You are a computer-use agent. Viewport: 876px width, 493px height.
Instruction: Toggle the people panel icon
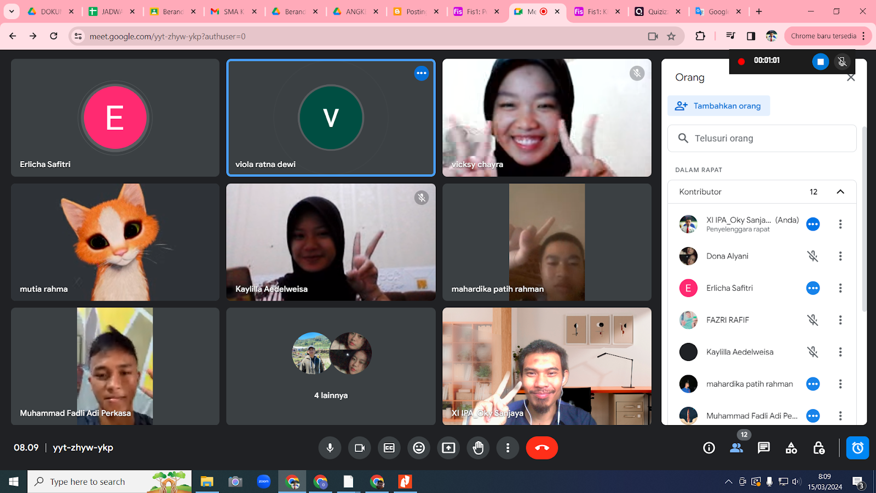click(x=736, y=448)
